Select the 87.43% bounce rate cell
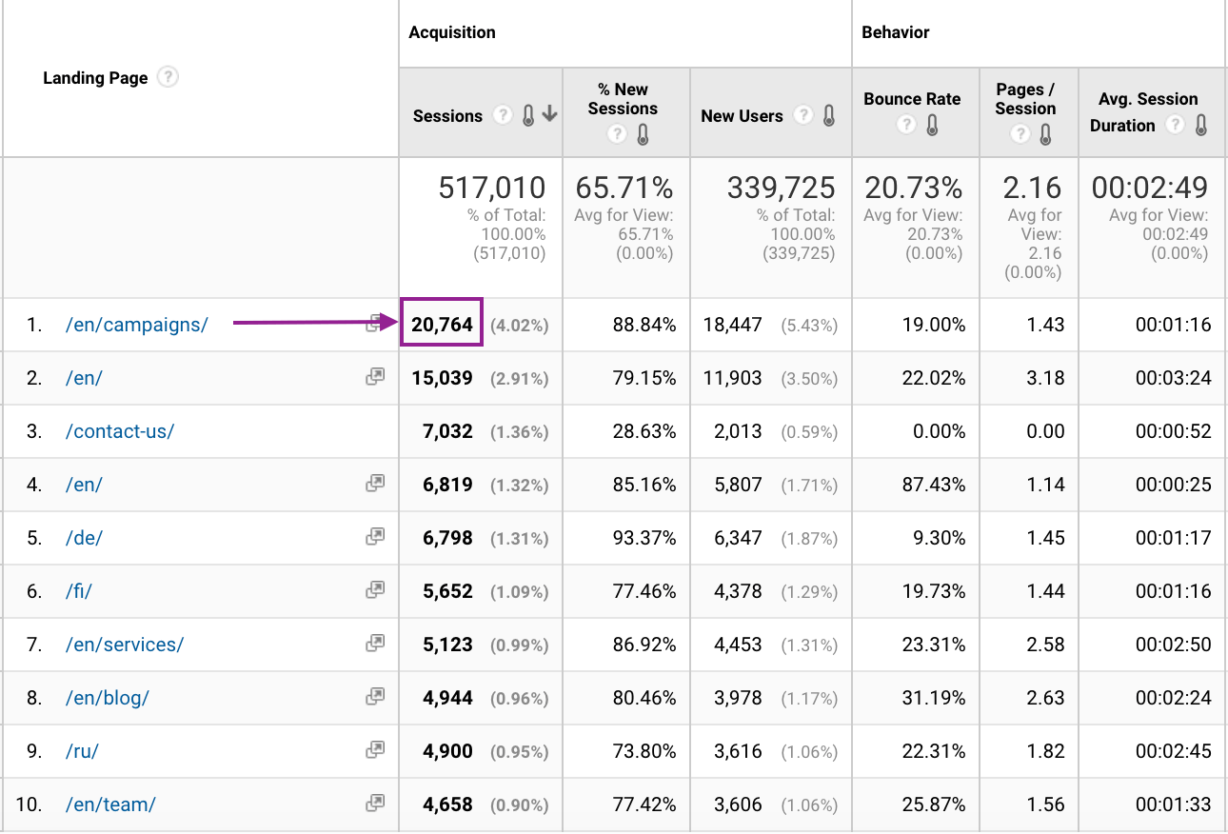The image size is (1228, 834). [933, 485]
